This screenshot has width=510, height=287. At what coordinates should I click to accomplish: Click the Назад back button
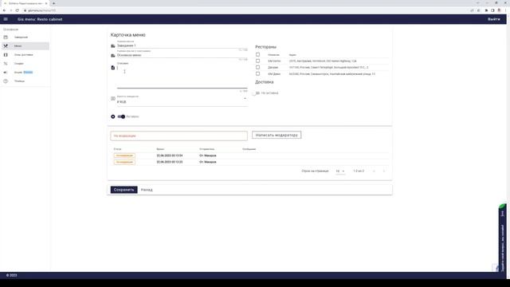coord(147,190)
